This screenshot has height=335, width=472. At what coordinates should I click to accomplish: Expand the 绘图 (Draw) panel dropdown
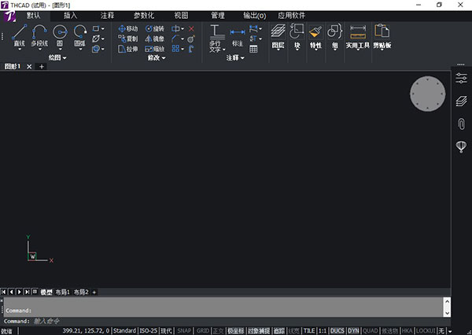click(x=57, y=57)
